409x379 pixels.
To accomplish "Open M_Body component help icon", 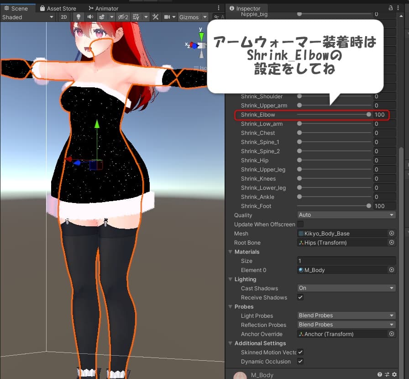I will pyautogui.click(x=379, y=374).
